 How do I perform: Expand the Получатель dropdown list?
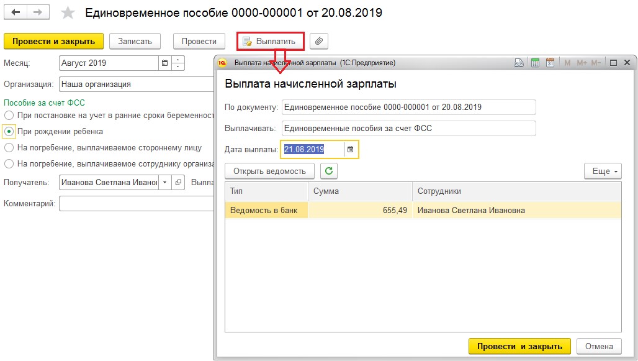coord(164,183)
